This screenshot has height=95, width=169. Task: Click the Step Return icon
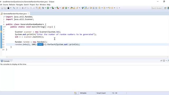34,8
